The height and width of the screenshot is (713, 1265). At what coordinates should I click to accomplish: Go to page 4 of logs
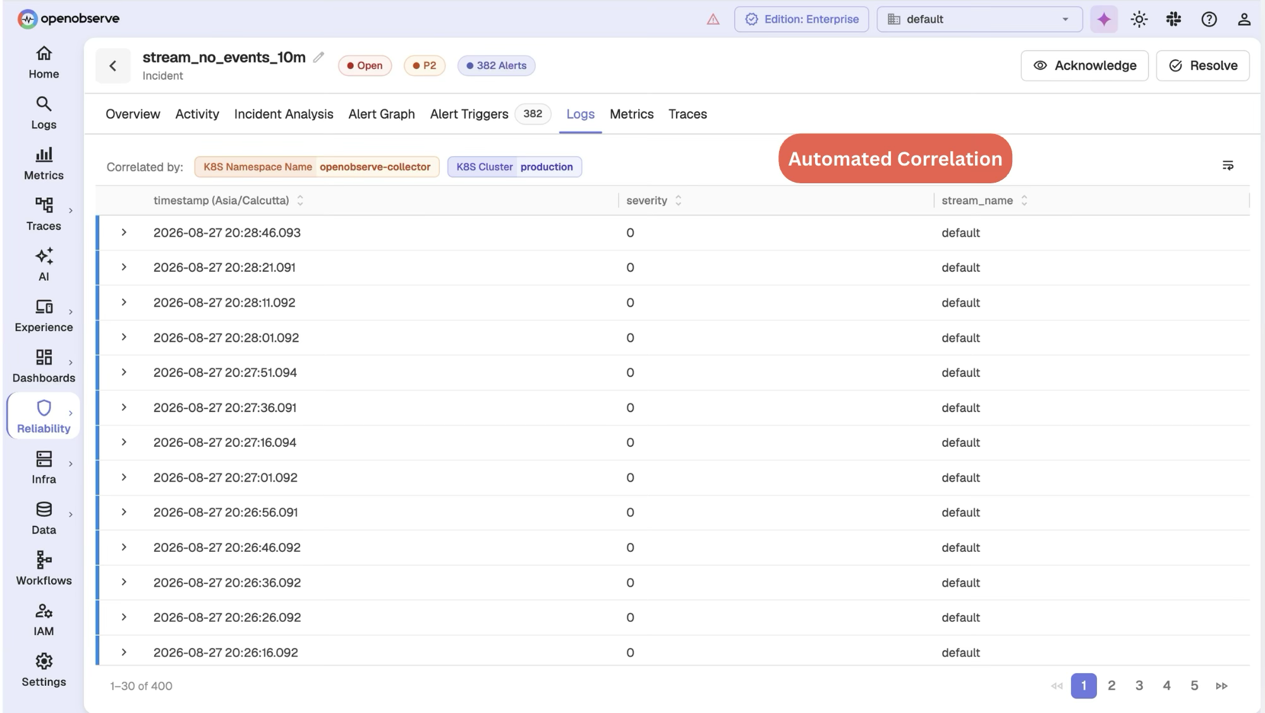[x=1166, y=686]
